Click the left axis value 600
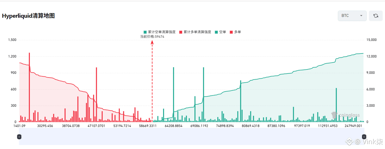 pos(13,89)
